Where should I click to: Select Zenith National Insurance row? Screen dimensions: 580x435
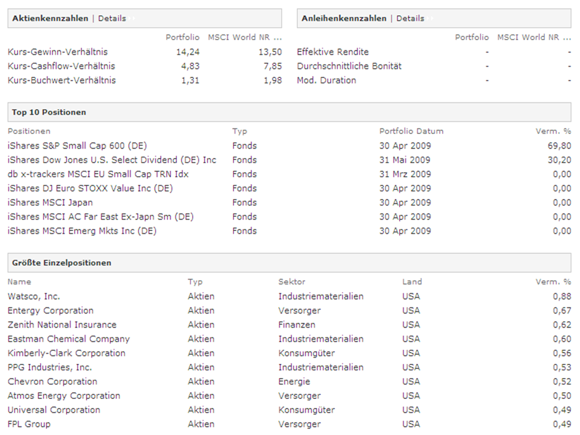pyautogui.click(x=289, y=325)
